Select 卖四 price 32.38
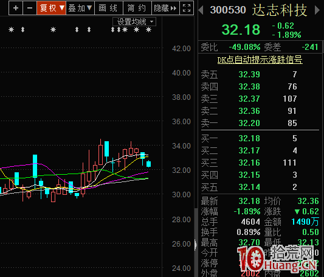This screenshot has width=324, height=277. [249, 86]
